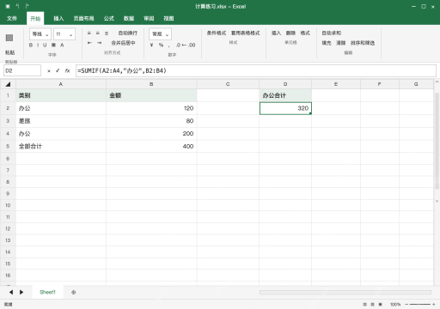440x309 pixels.
Task: Open Sort and Filter (排序和筛选)
Action: 363,43
